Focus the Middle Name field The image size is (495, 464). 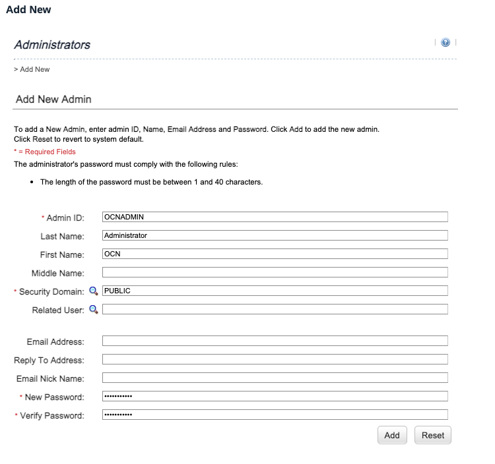(x=275, y=272)
